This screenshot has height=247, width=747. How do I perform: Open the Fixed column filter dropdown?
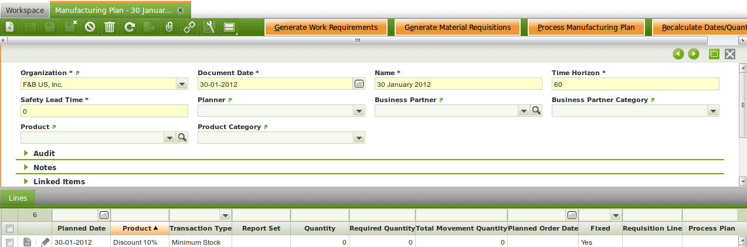coord(615,215)
